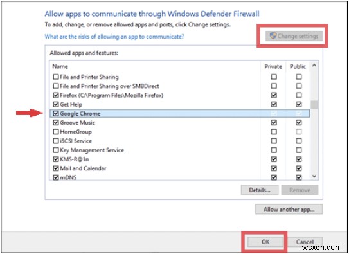The image size is (349, 254).
Task: Toggle Private checkbox for Groove Music
Action: tap(274, 123)
